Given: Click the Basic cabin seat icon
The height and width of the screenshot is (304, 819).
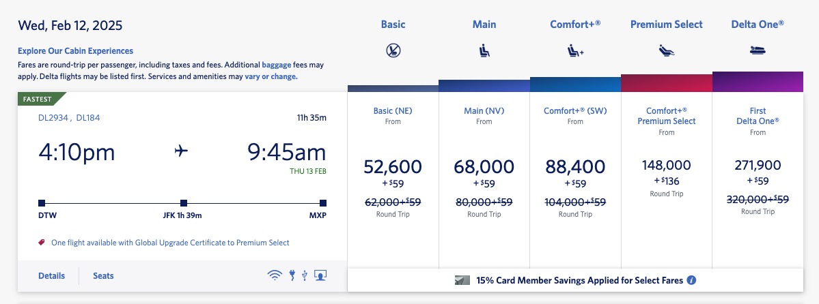Looking at the screenshot, I should pyautogui.click(x=393, y=50).
